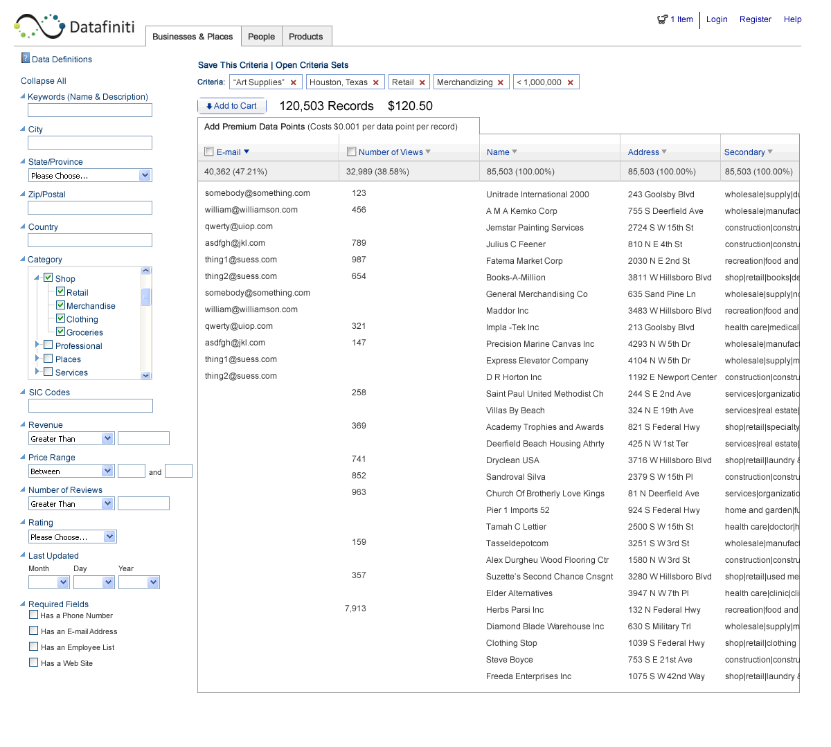The height and width of the screenshot is (747, 831).
Task: Enable Has a Phone Number checkbox
Action: pyautogui.click(x=33, y=615)
